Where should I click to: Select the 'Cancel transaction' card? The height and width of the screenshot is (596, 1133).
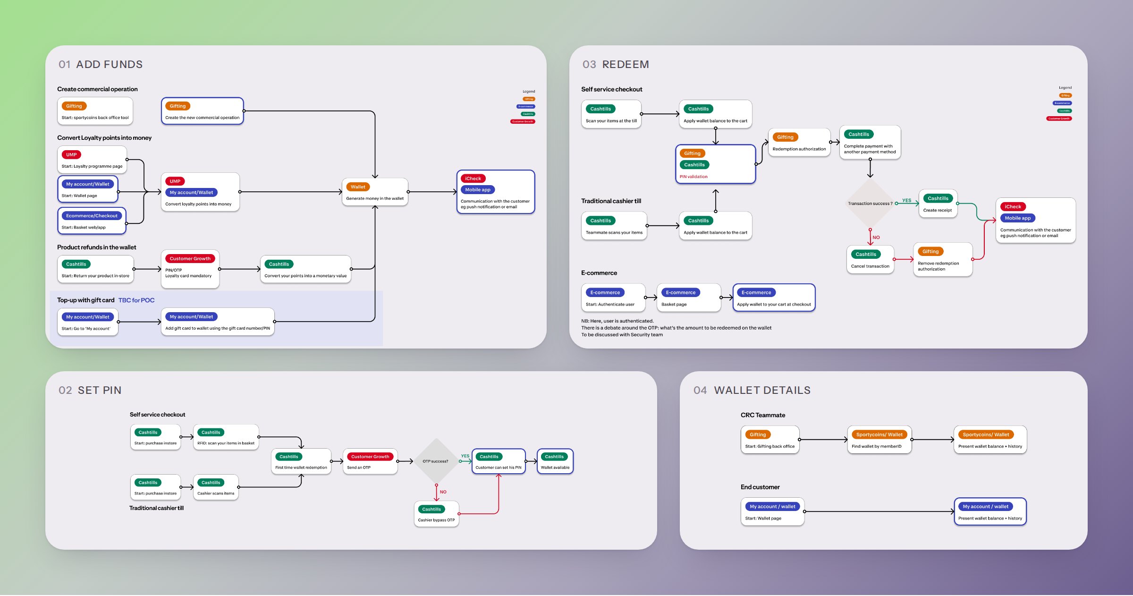tap(870, 259)
